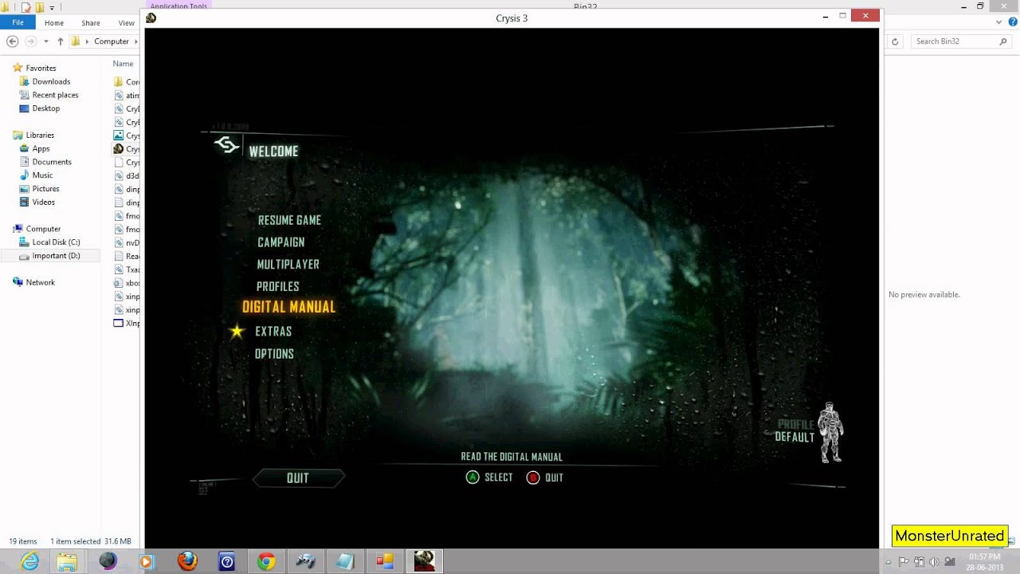Click the Crysis logo beside Welcome

click(x=227, y=145)
